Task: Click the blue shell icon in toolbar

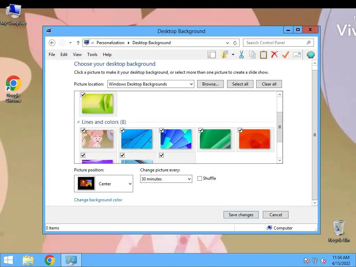Action: [x=310, y=55]
